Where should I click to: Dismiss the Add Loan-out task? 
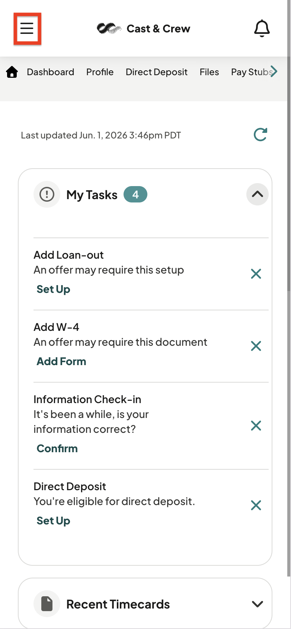pyautogui.click(x=256, y=274)
